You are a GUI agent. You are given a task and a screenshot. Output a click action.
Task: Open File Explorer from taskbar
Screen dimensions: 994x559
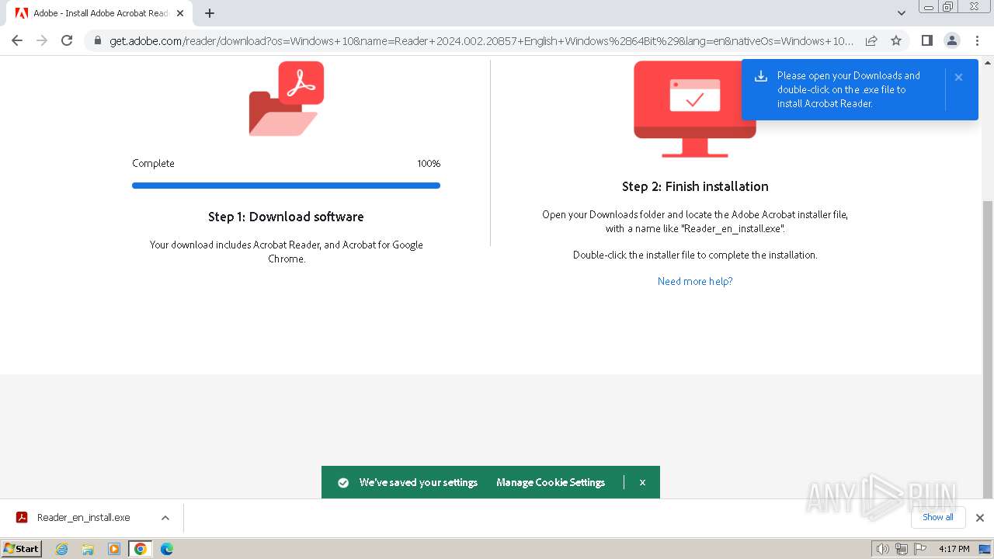(x=88, y=549)
